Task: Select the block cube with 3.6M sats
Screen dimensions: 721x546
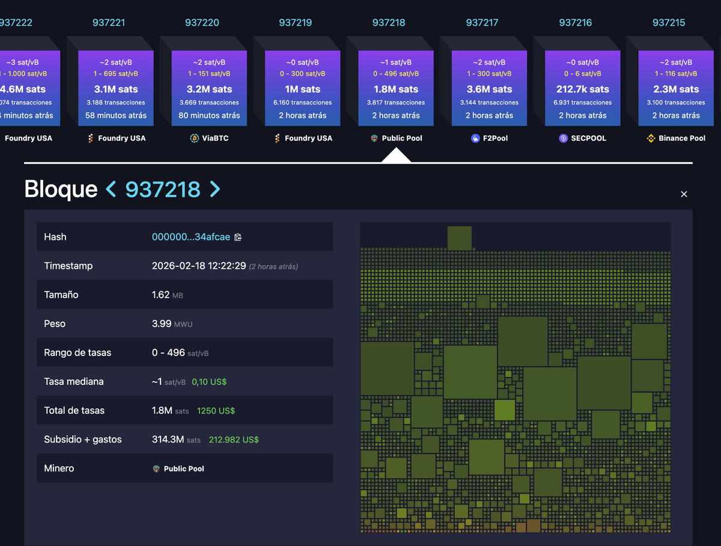Action: click(490, 88)
